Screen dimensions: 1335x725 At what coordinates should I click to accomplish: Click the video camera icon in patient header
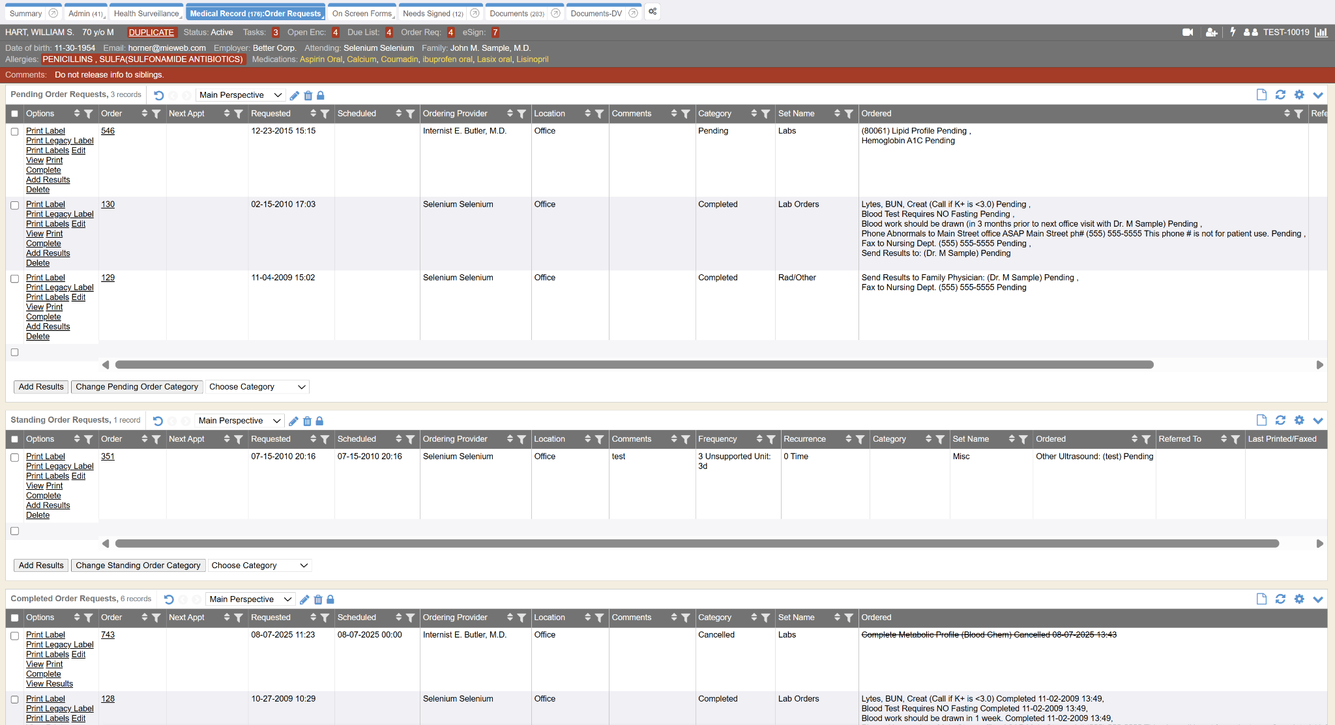pyautogui.click(x=1188, y=32)
